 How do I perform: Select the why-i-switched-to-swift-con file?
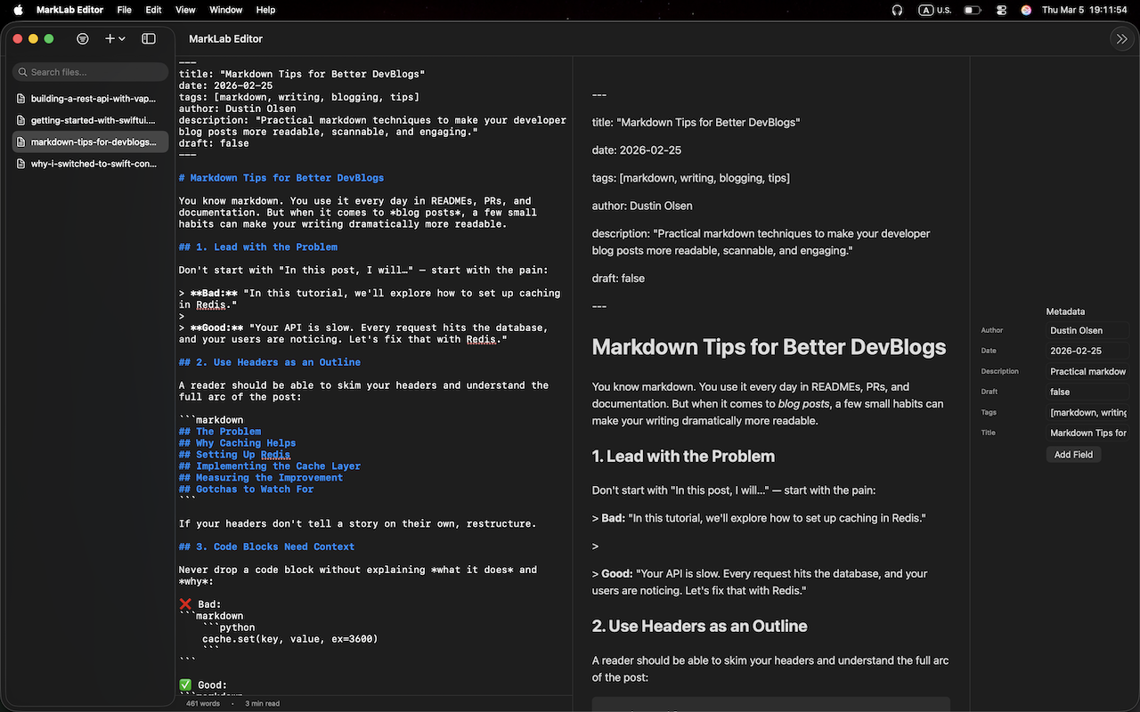(89, 163)
